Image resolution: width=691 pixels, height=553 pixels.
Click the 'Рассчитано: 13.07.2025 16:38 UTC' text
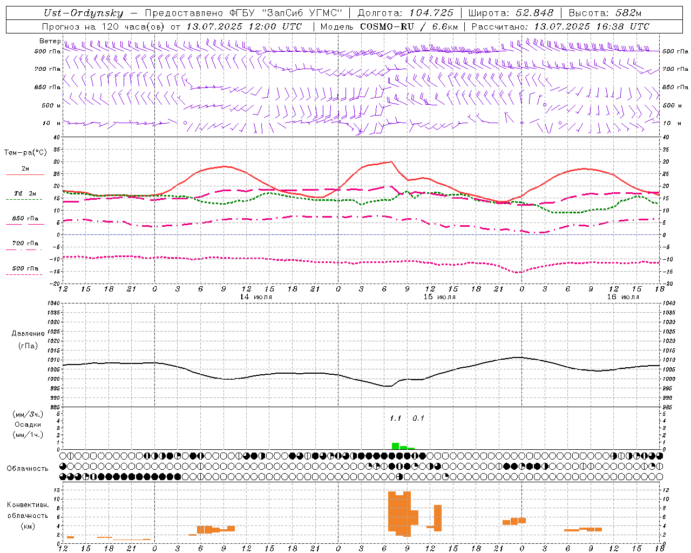coord(560,26)
